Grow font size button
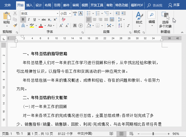 [61, 26]
